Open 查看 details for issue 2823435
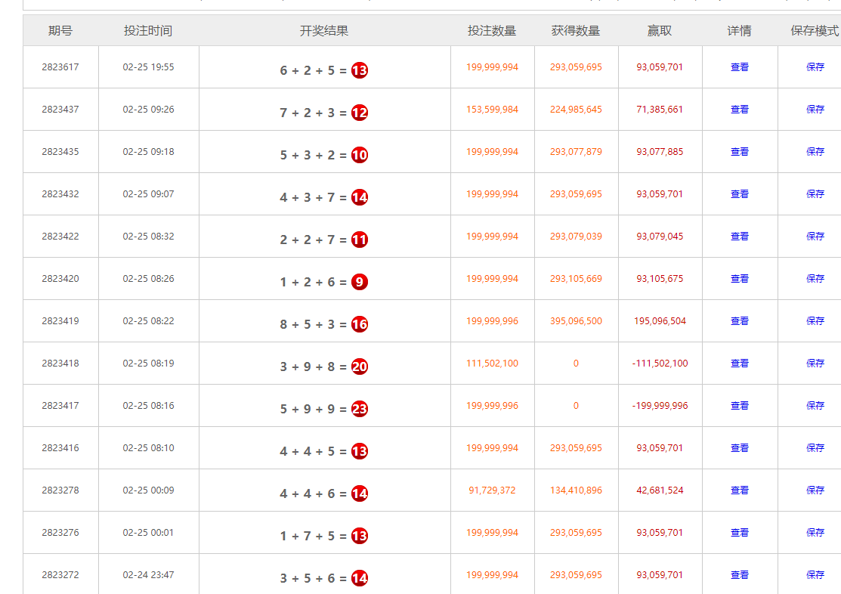The width and height of the screenshot is (841, 594). [739, 152]
